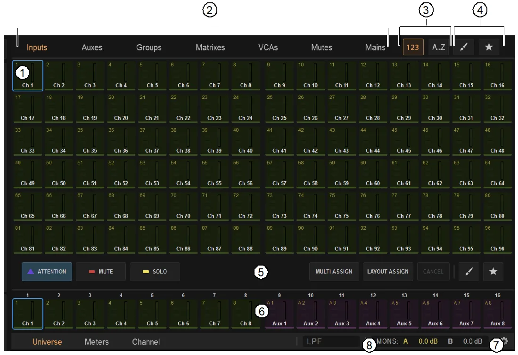Click the star favorites icon in top bar

(x=489, y=47)
